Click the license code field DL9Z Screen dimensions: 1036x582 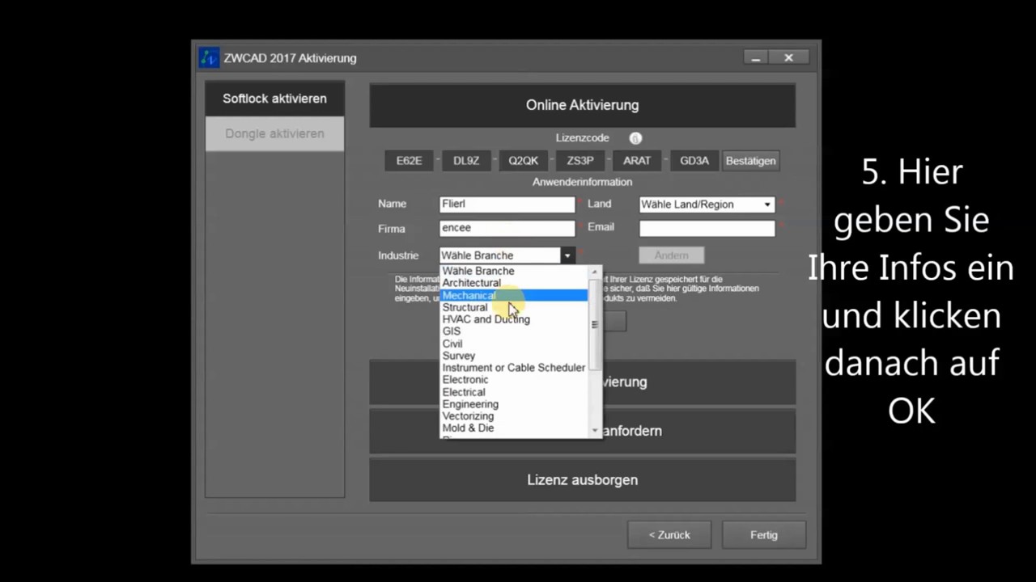click(466, 161)
